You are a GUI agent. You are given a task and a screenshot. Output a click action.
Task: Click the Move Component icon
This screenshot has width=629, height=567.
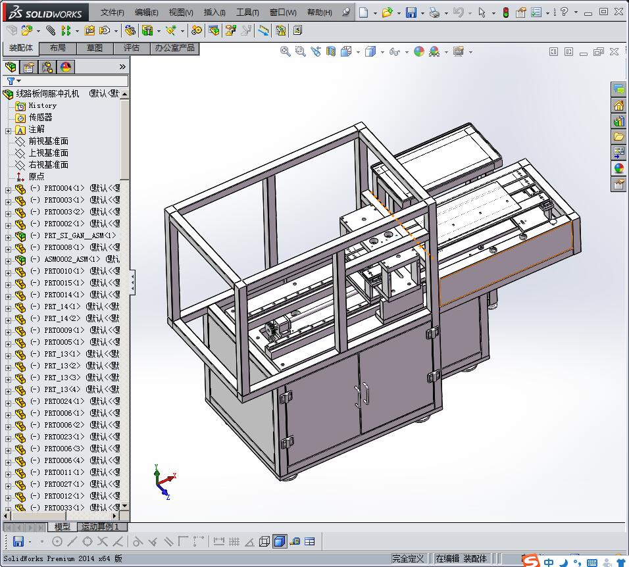105,30
